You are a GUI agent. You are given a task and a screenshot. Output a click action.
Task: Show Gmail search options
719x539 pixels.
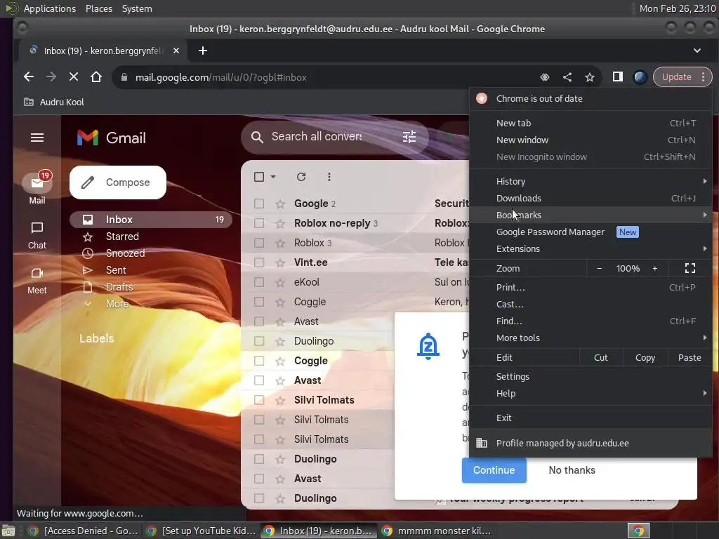(409, 137)
